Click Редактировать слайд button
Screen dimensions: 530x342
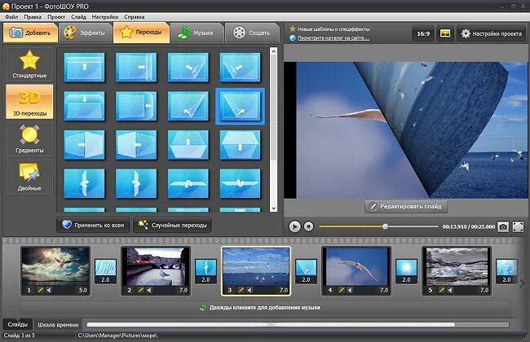(x=406, y=206)
